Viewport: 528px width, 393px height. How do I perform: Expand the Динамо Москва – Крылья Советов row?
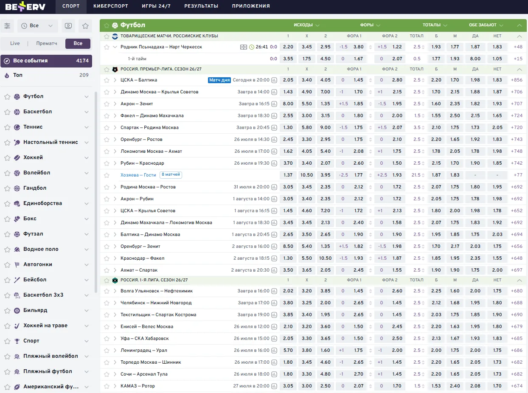coord(115,92)
